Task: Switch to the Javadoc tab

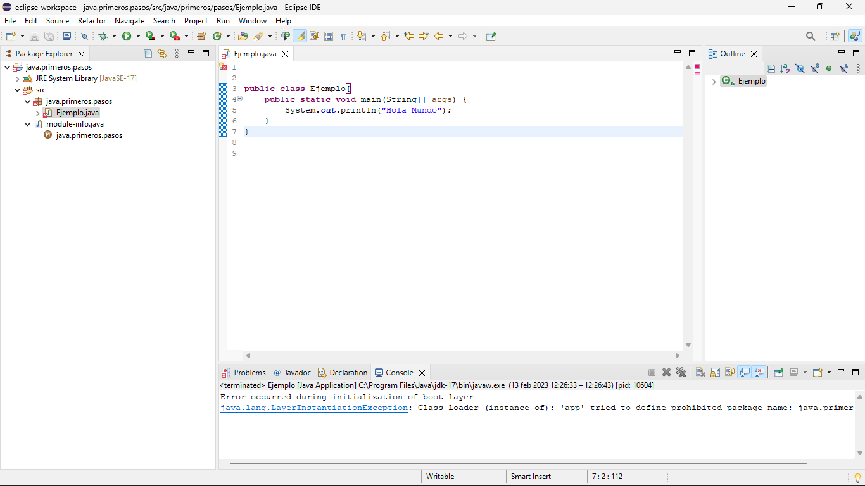Action: tap(293, 373)
